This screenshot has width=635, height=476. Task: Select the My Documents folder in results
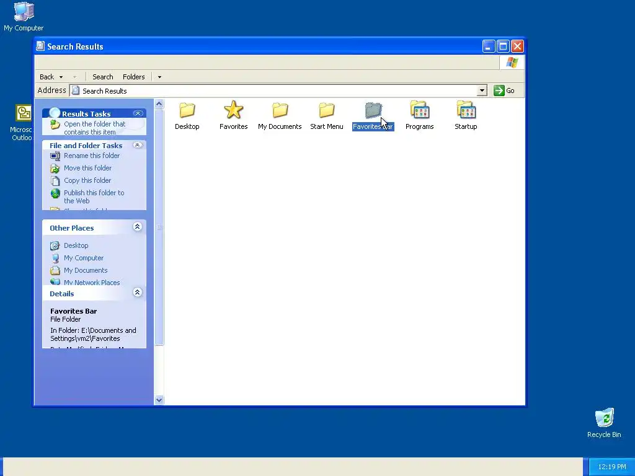(x=280, y=110)
